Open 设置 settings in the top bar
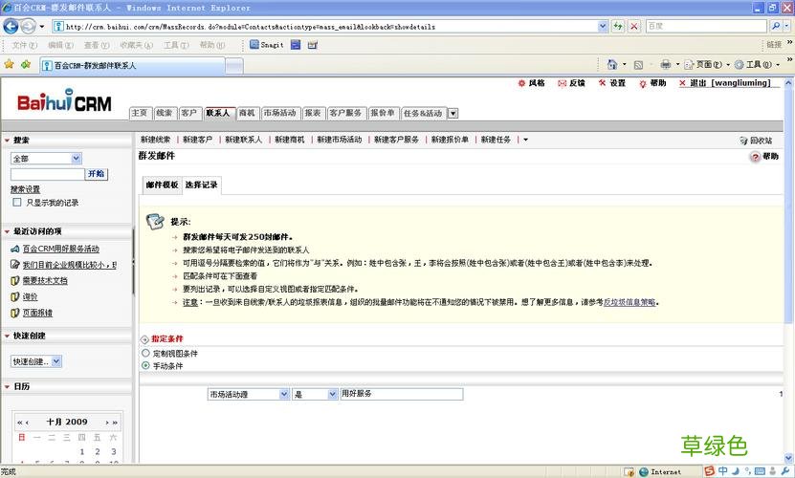Screen dimensions: 795x478 pyautogui.click(x=603, y=84)
